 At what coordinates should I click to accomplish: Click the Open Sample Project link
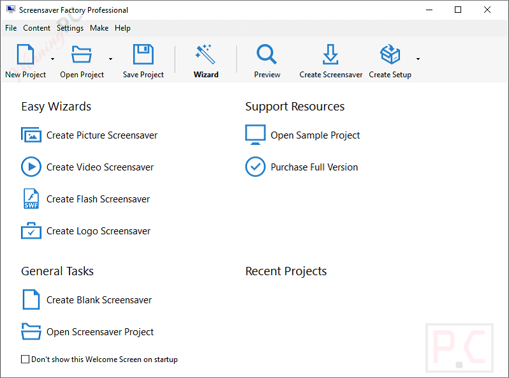coord(315,135)
